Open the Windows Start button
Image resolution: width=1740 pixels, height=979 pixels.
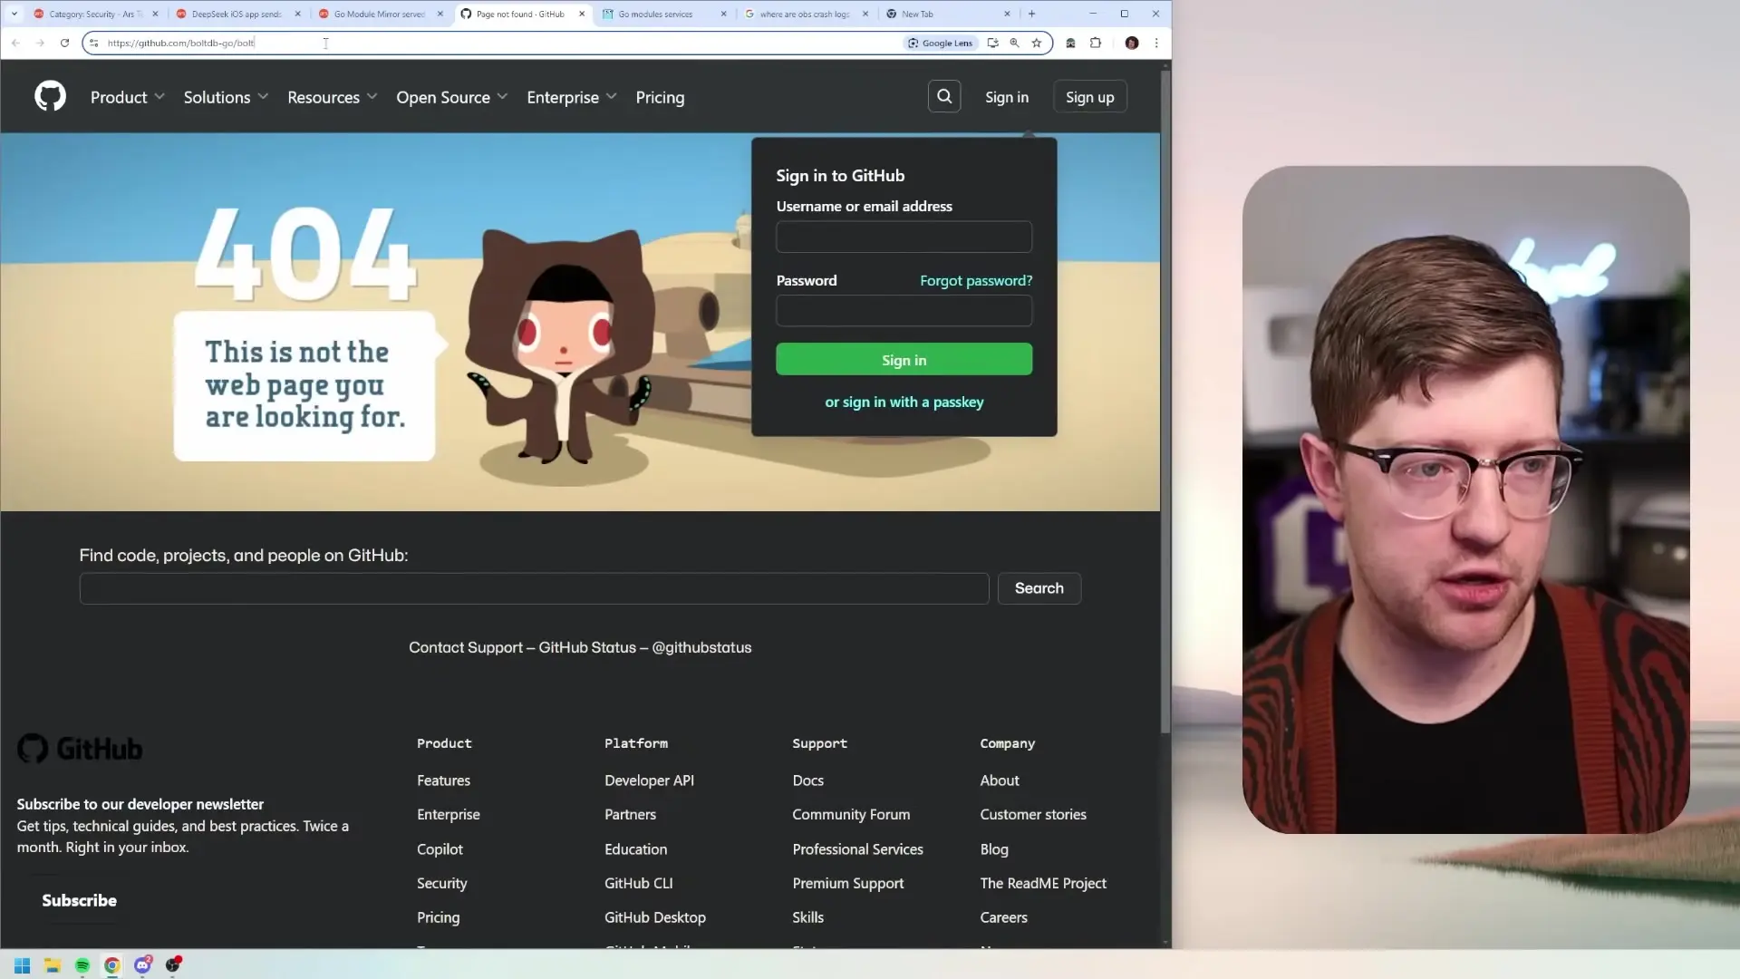(23, 965)
